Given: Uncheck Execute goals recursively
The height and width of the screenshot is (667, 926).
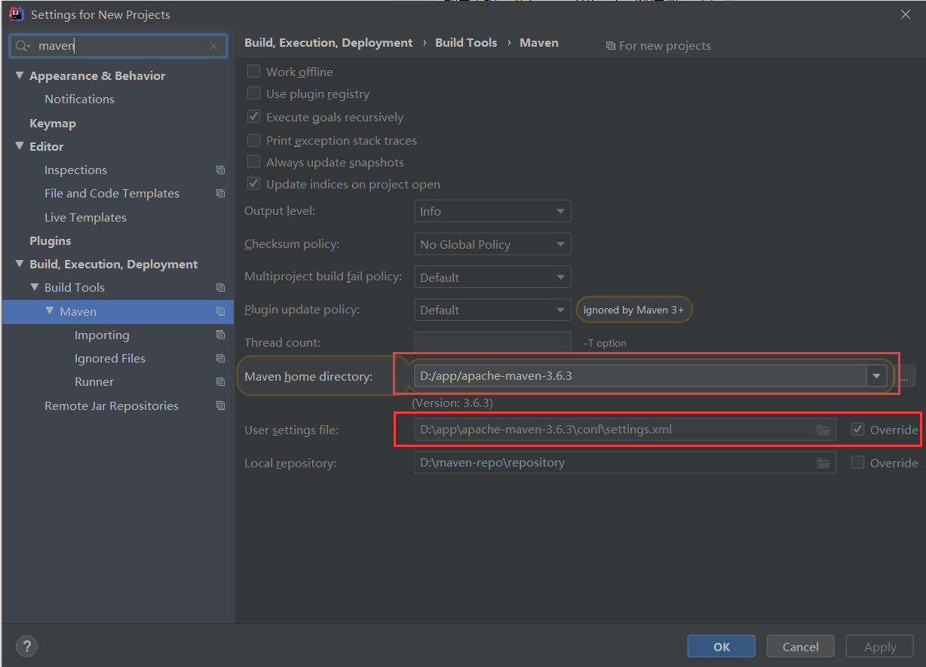Looking at the screenshot, I should tap(254, 117).
